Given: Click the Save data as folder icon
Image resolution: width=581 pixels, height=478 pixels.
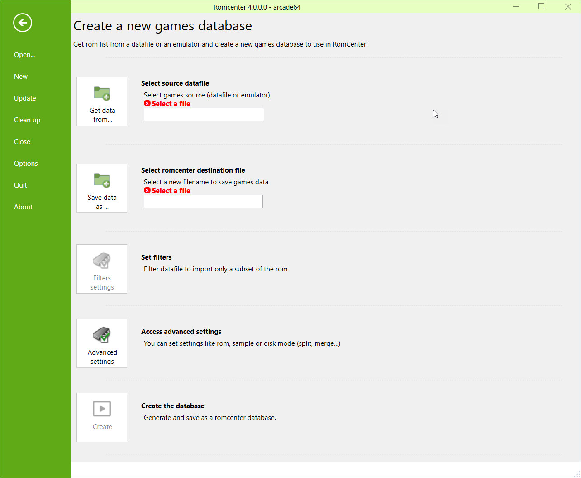Looking at the screenshot, I should (x=102, y=180).
